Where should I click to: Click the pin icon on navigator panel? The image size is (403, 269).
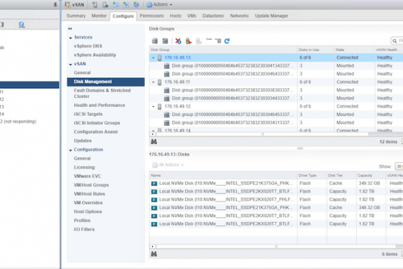tap(55, 4)
